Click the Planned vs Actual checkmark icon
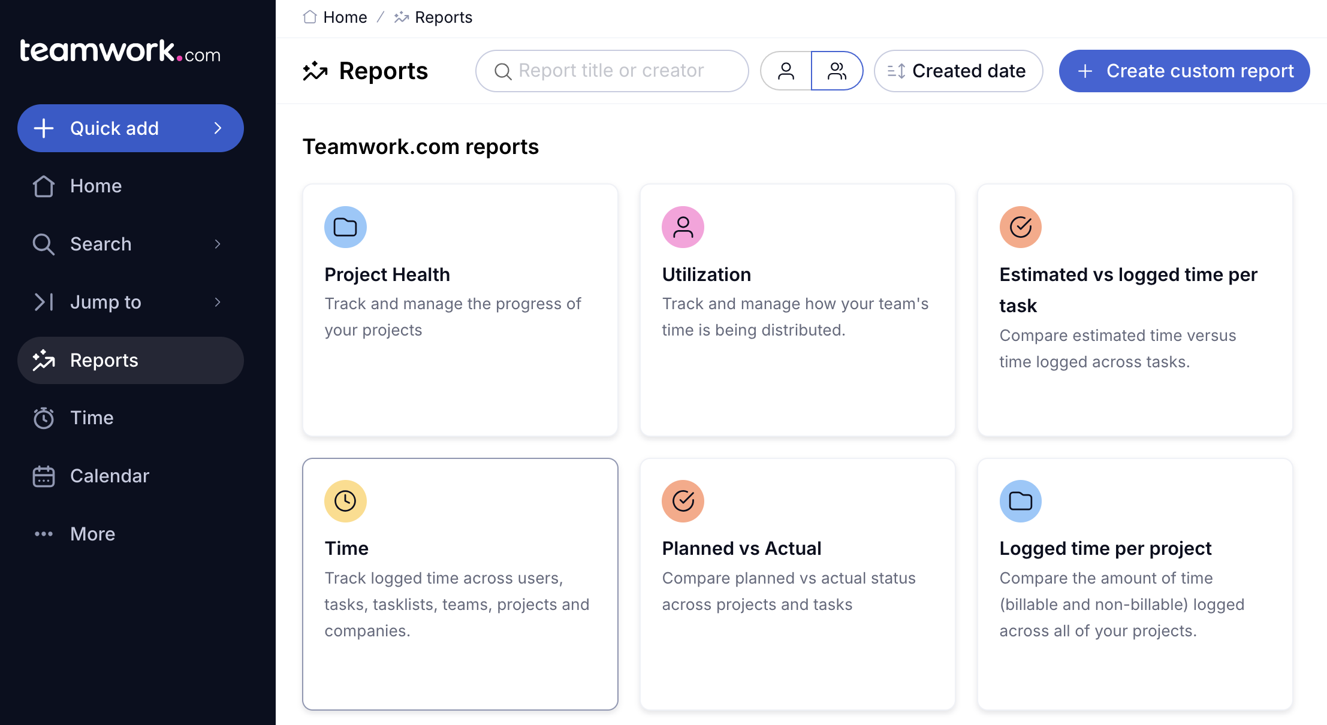This screenshot has height=725, width=1327. (683, 501)
